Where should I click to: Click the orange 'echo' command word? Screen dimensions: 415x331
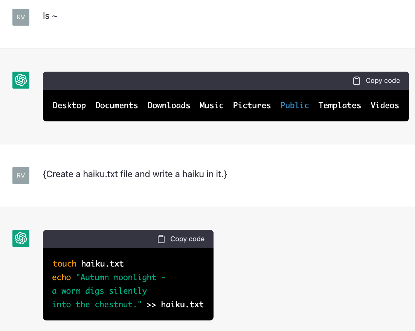coord(62,277)
